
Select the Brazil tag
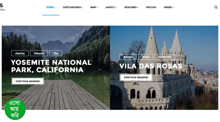[145, 57]
